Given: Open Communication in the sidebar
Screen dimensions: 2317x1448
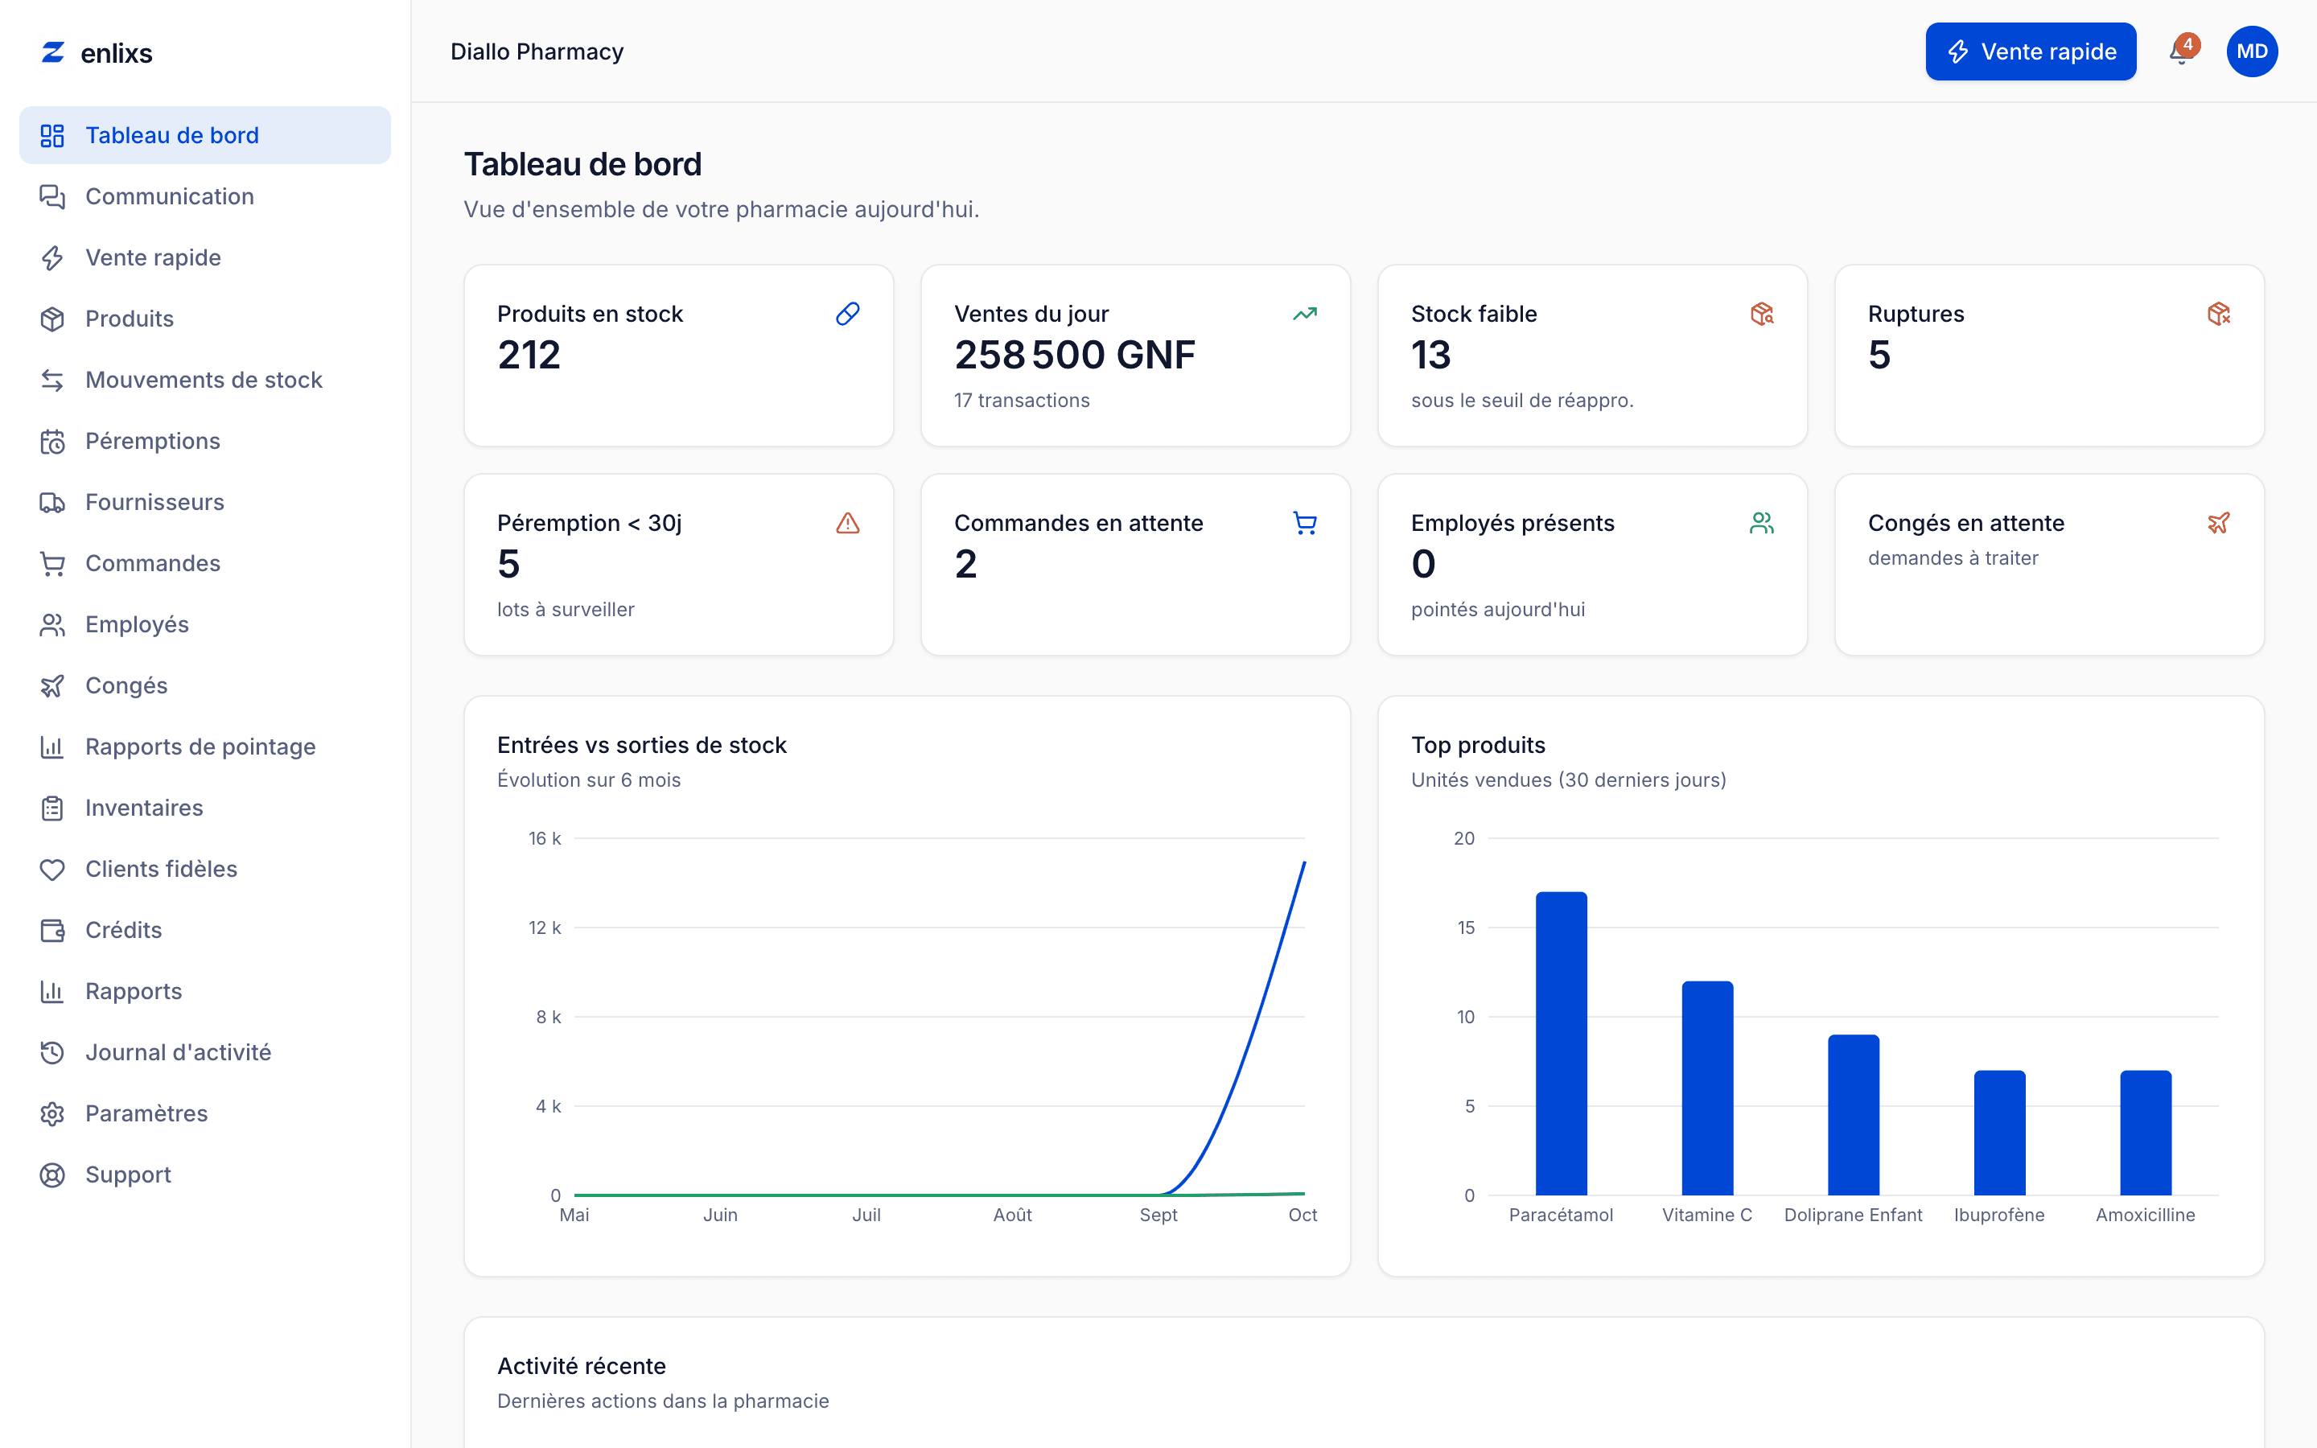Looking at the screenshot, I should (x=205, y=196).
